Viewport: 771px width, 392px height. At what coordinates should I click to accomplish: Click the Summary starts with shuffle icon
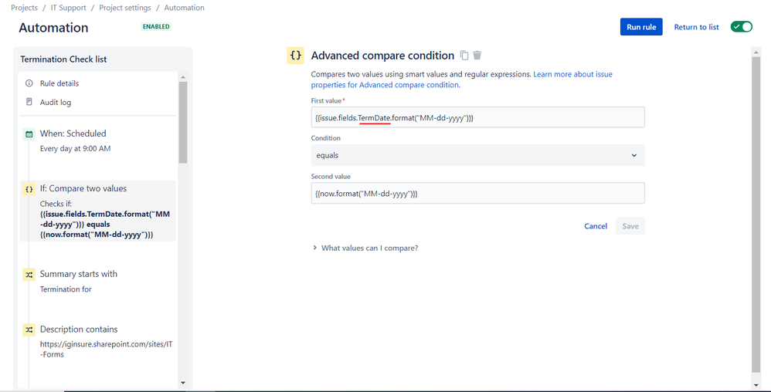[29, 275]
